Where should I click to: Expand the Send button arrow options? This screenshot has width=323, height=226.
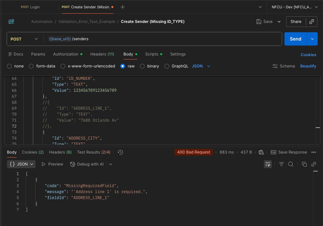312,39
